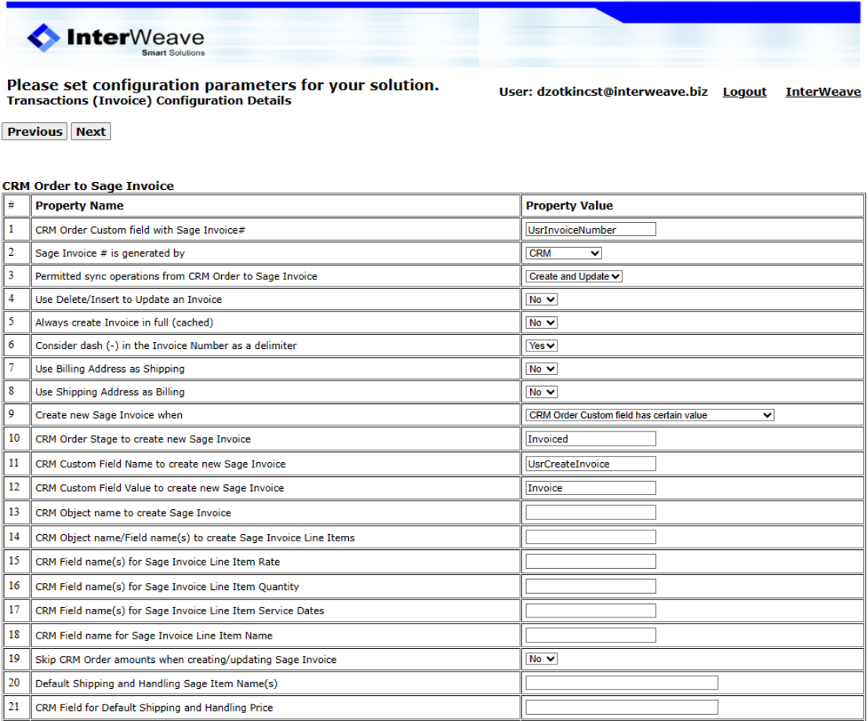Open 'Use Shipping Address as Billing' dropdown

coord(541,392)
